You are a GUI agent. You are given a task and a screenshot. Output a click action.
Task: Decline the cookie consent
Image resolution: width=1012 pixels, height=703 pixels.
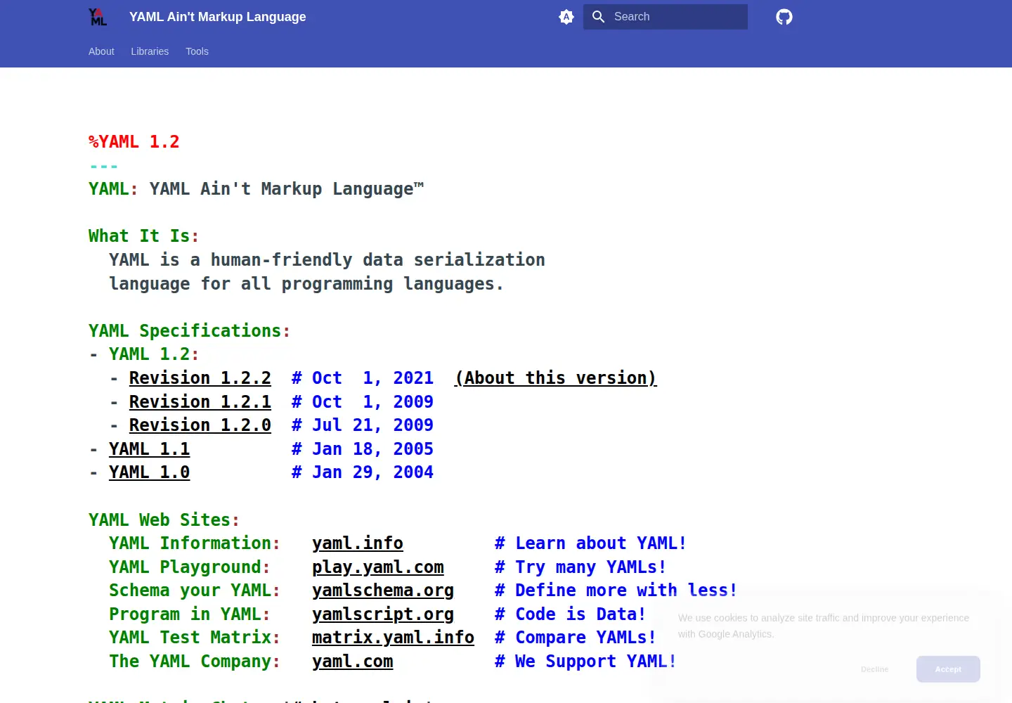click(x=875, y=669)
